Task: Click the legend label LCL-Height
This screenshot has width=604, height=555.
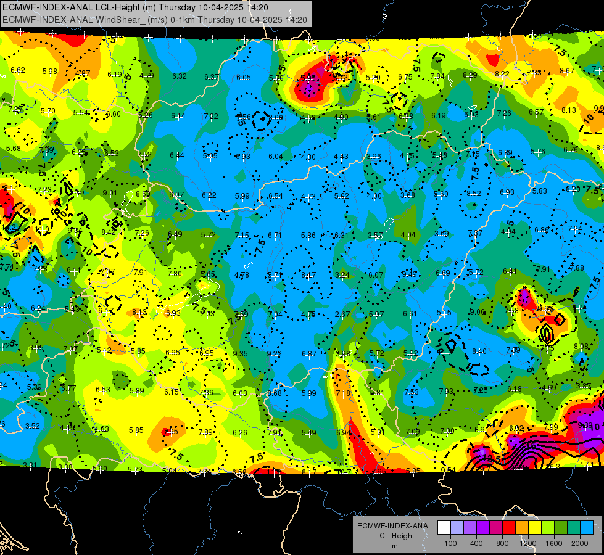Action: click(x=394, y=536)
